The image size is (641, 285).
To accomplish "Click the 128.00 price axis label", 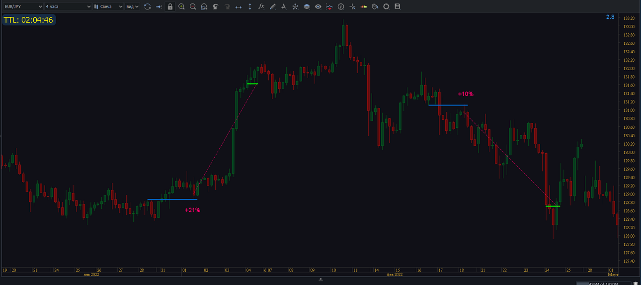I will tap(629, 236).
